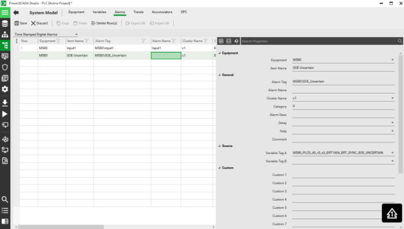Image resolution: width=404 pixels, height=229 pixels.
Task: Click the Category property field
Action: pyautogui.click(x=343, y=106)
